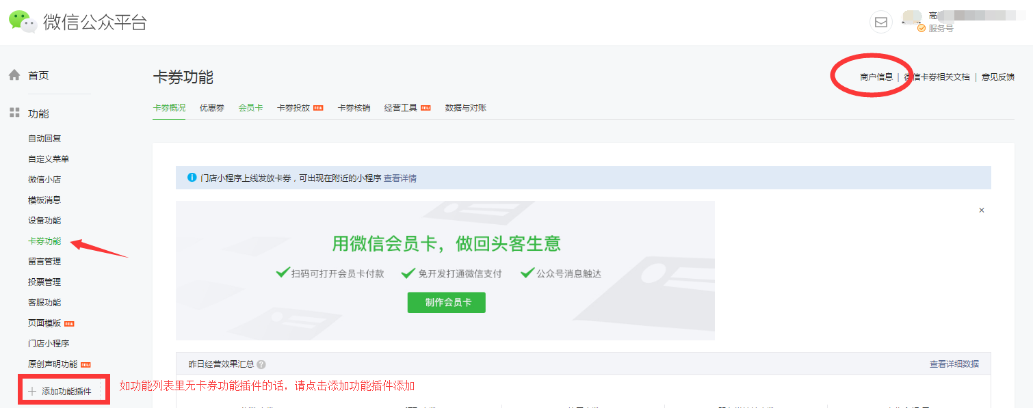Select 卡券功能 in sidebar
The height and width of the screenshot is (408, 1033).
click(x=44, y=241)
